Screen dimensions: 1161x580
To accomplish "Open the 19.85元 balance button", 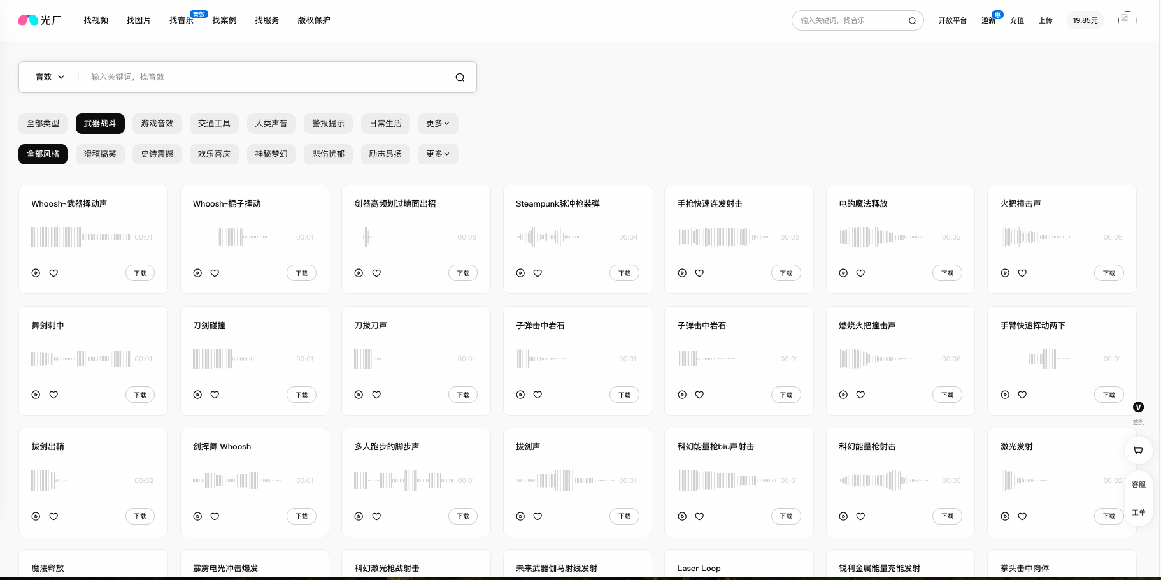I will (1085, 20).
